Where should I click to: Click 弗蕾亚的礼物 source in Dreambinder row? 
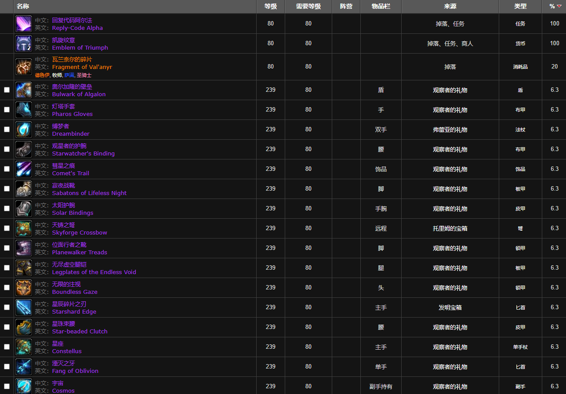450,130
